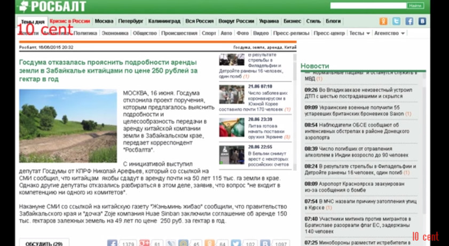Open the Блоги section

click(x=333, y=21)
